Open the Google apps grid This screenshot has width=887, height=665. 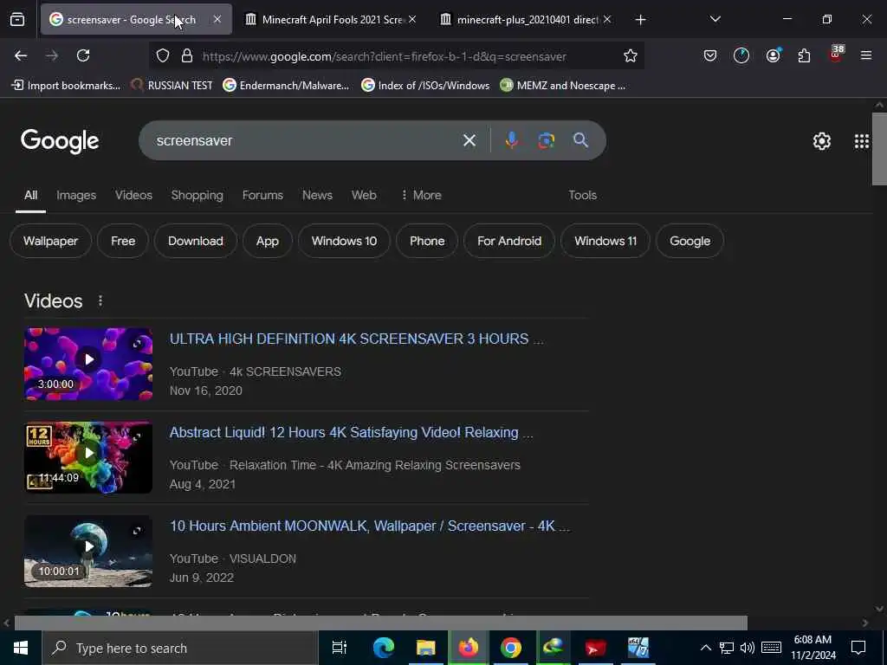click(x=862, y=141)
